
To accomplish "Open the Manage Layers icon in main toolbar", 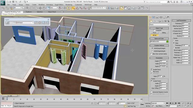I will pos(117,8).
